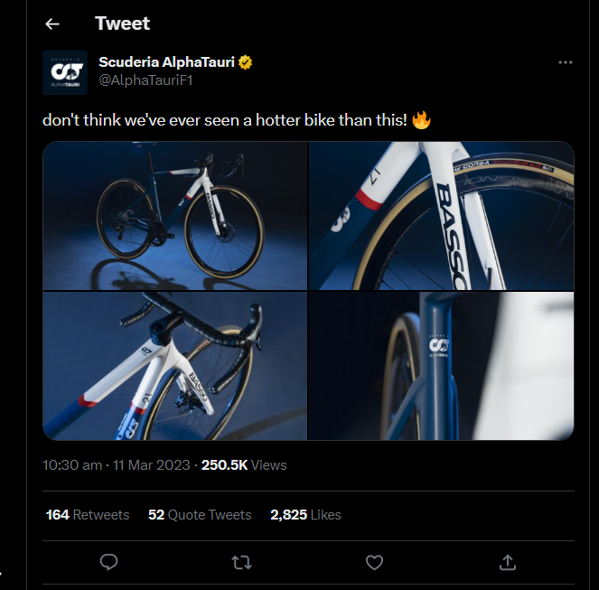Show the 164 Retweets list
Image resolution: width=599 pixels, height=590 pixels.
coord(88,515)
